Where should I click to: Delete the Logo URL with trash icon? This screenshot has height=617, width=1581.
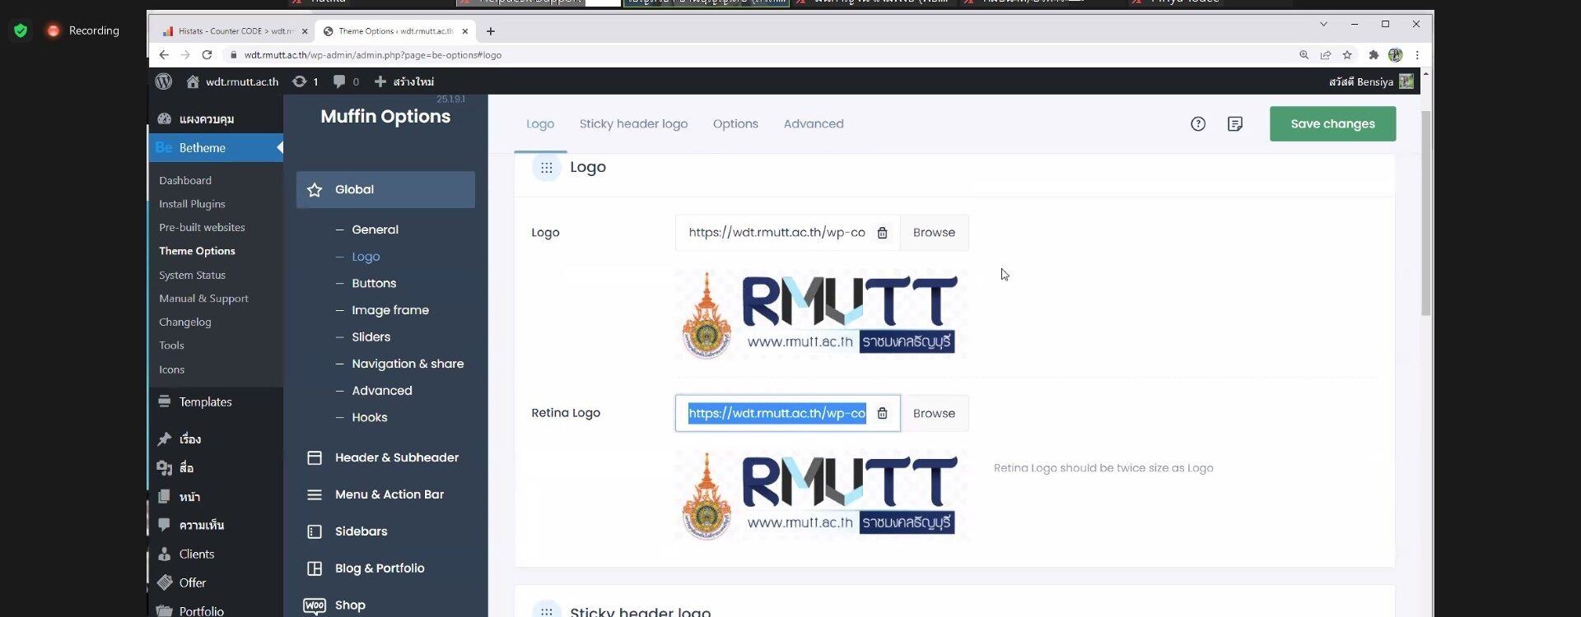coord(882,233)
